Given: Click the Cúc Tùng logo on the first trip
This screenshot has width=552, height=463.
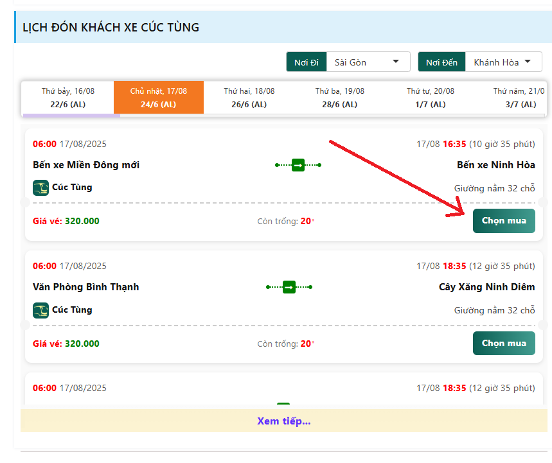Looking at the screenshot, I should (41, 188).
